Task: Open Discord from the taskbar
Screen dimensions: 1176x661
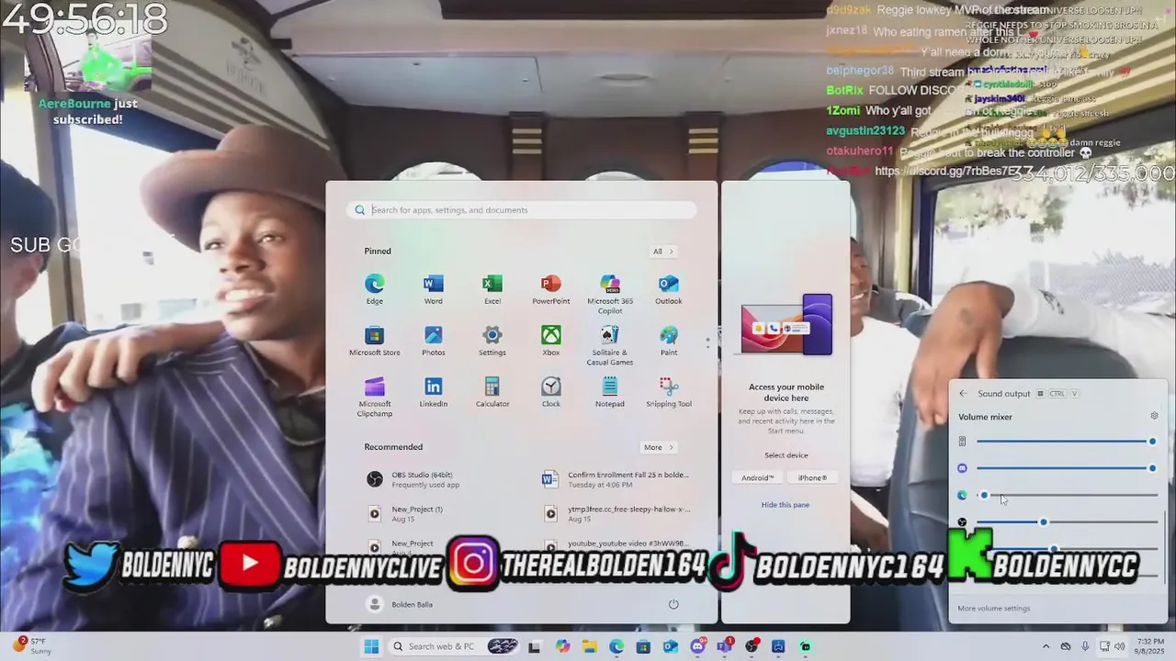Action: pos(697,646)
